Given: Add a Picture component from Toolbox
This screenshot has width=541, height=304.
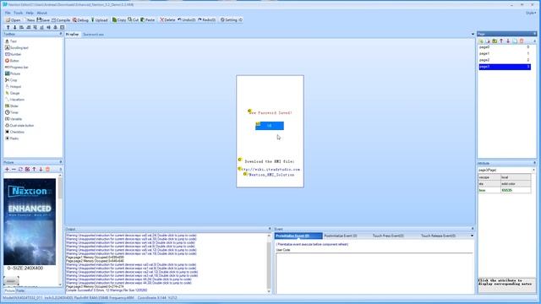Looking at the screenshot, I should 13,73.
